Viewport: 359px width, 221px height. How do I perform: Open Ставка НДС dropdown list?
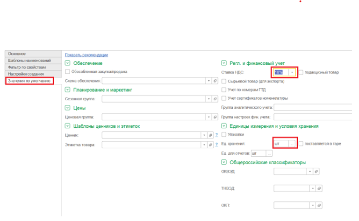292,72
